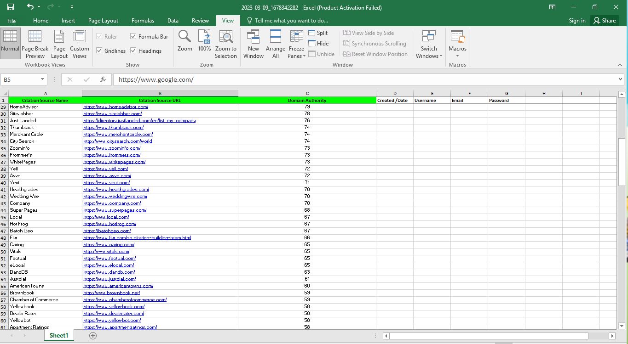Select the Sheet1 sheet tab

pyautogui.click(x=58, y=336)
